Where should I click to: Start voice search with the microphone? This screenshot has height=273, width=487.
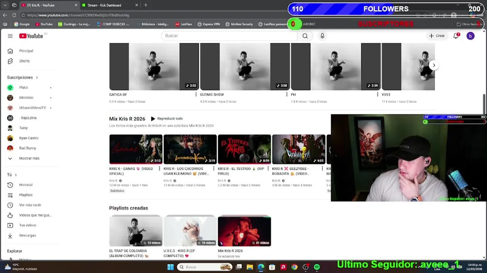click(322, 36)
